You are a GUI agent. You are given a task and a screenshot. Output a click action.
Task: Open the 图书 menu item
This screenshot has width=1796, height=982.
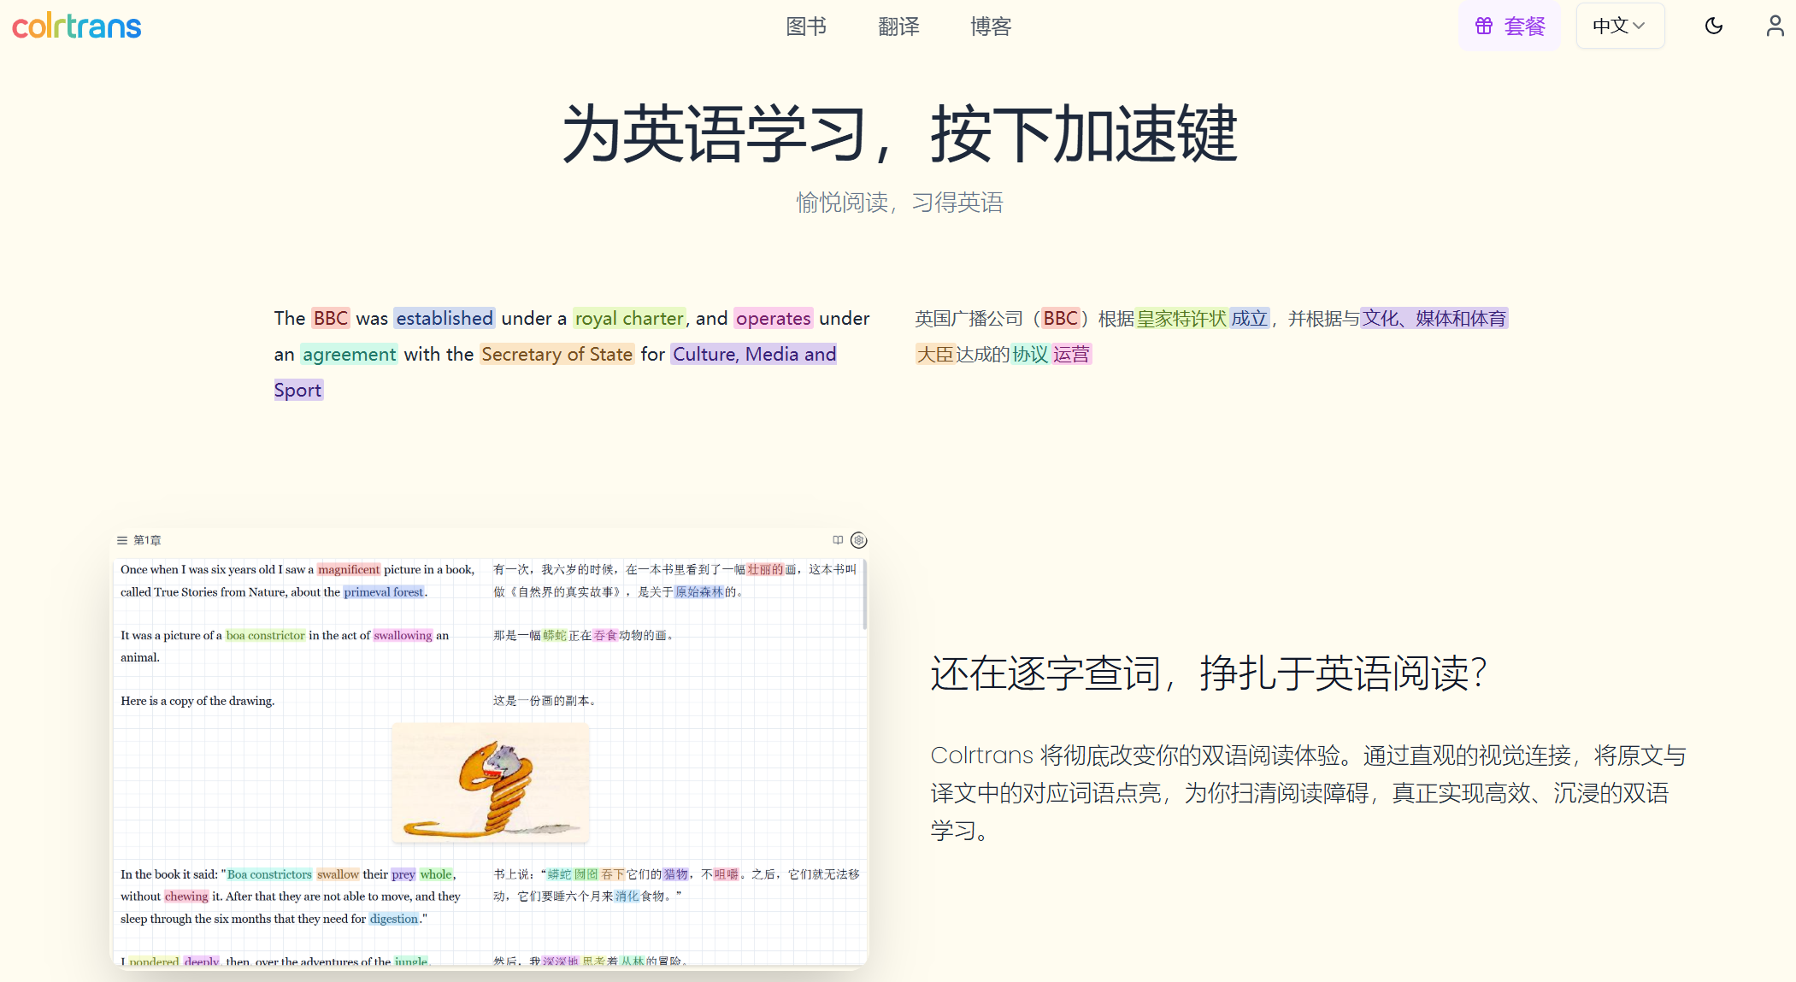tap(806, 26)
